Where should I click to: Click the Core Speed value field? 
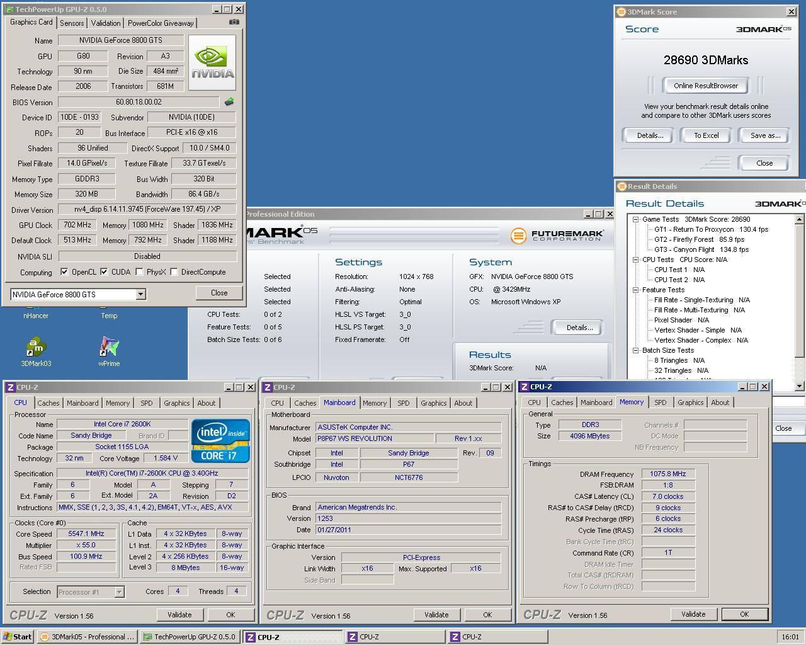(86, 534)
